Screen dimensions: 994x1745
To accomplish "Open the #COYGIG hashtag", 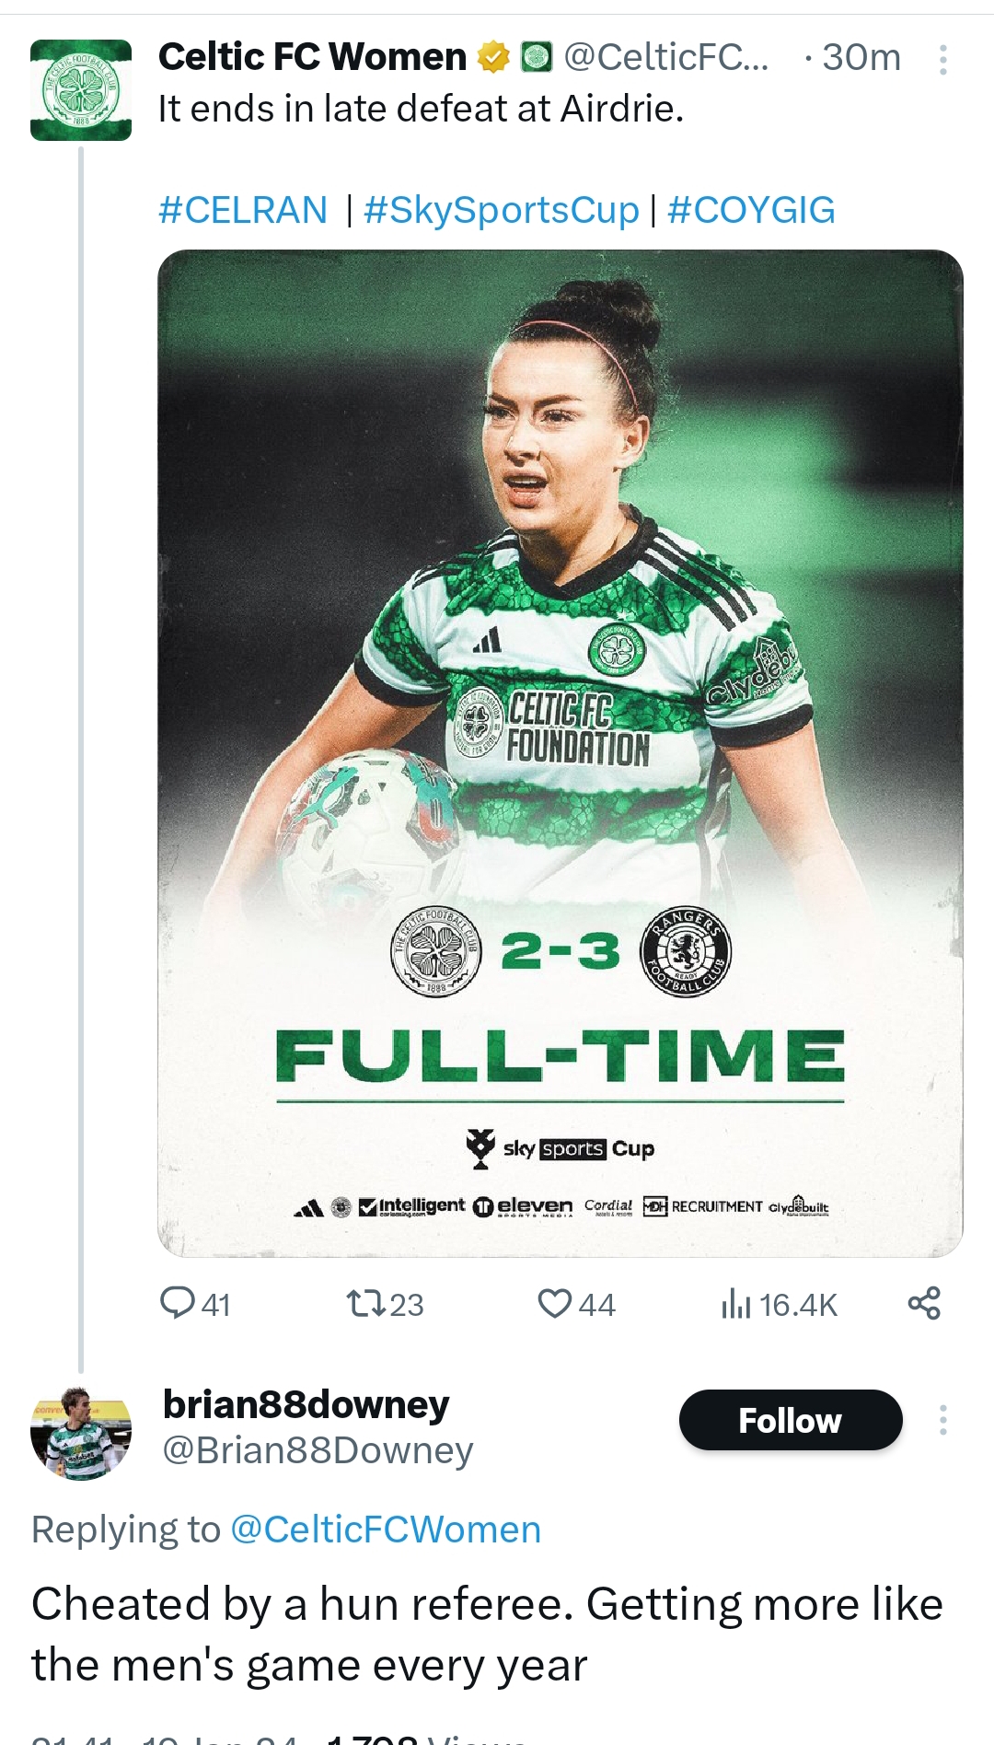I will click(x=751, y=210).
